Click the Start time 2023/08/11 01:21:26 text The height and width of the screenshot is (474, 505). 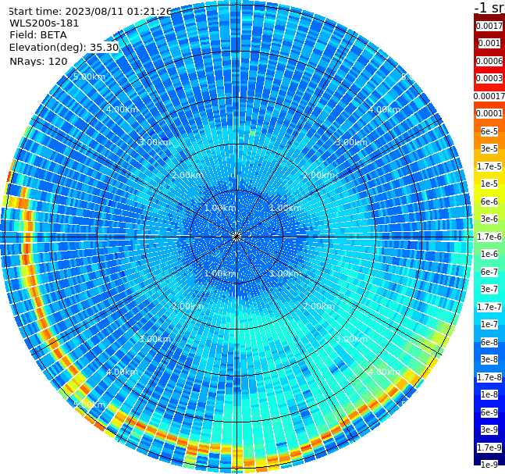(x=90, y=11)
